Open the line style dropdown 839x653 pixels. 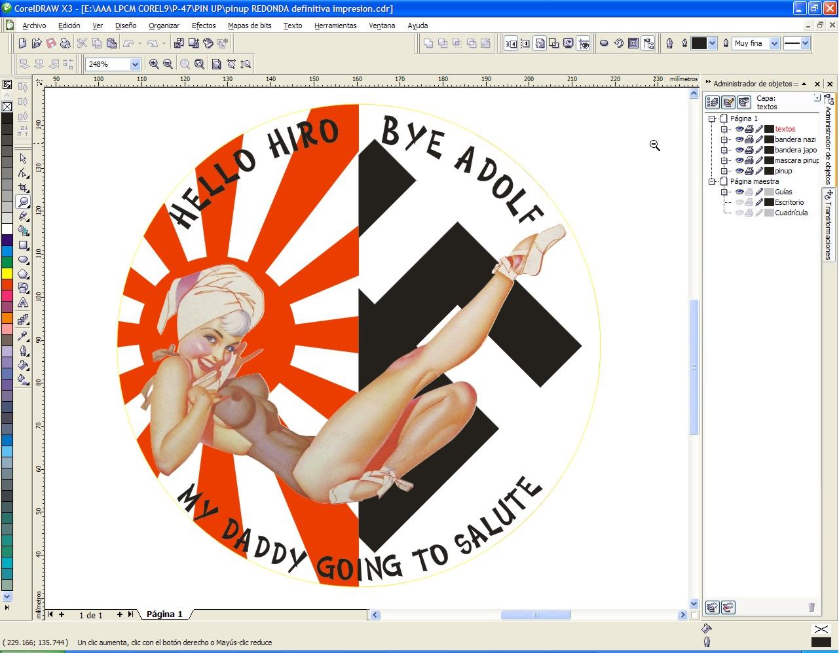806,43
